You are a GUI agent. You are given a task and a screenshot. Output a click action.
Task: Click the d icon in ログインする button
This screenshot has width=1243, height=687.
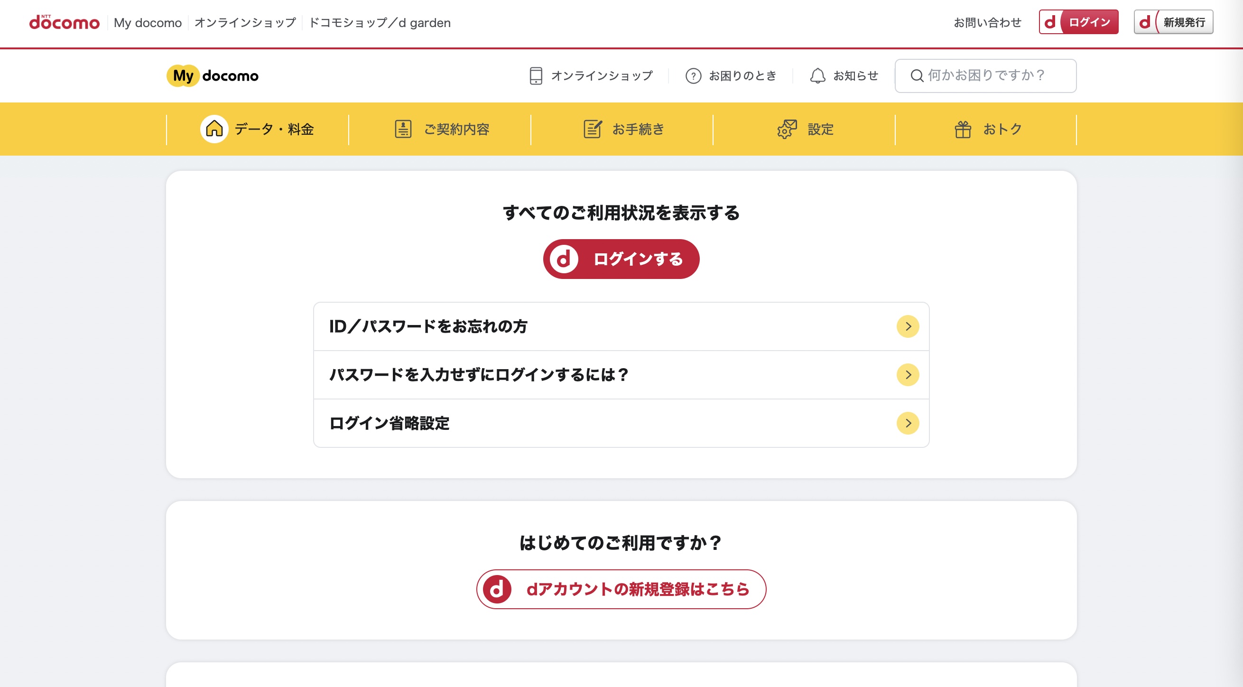click(x=564, y=259)
